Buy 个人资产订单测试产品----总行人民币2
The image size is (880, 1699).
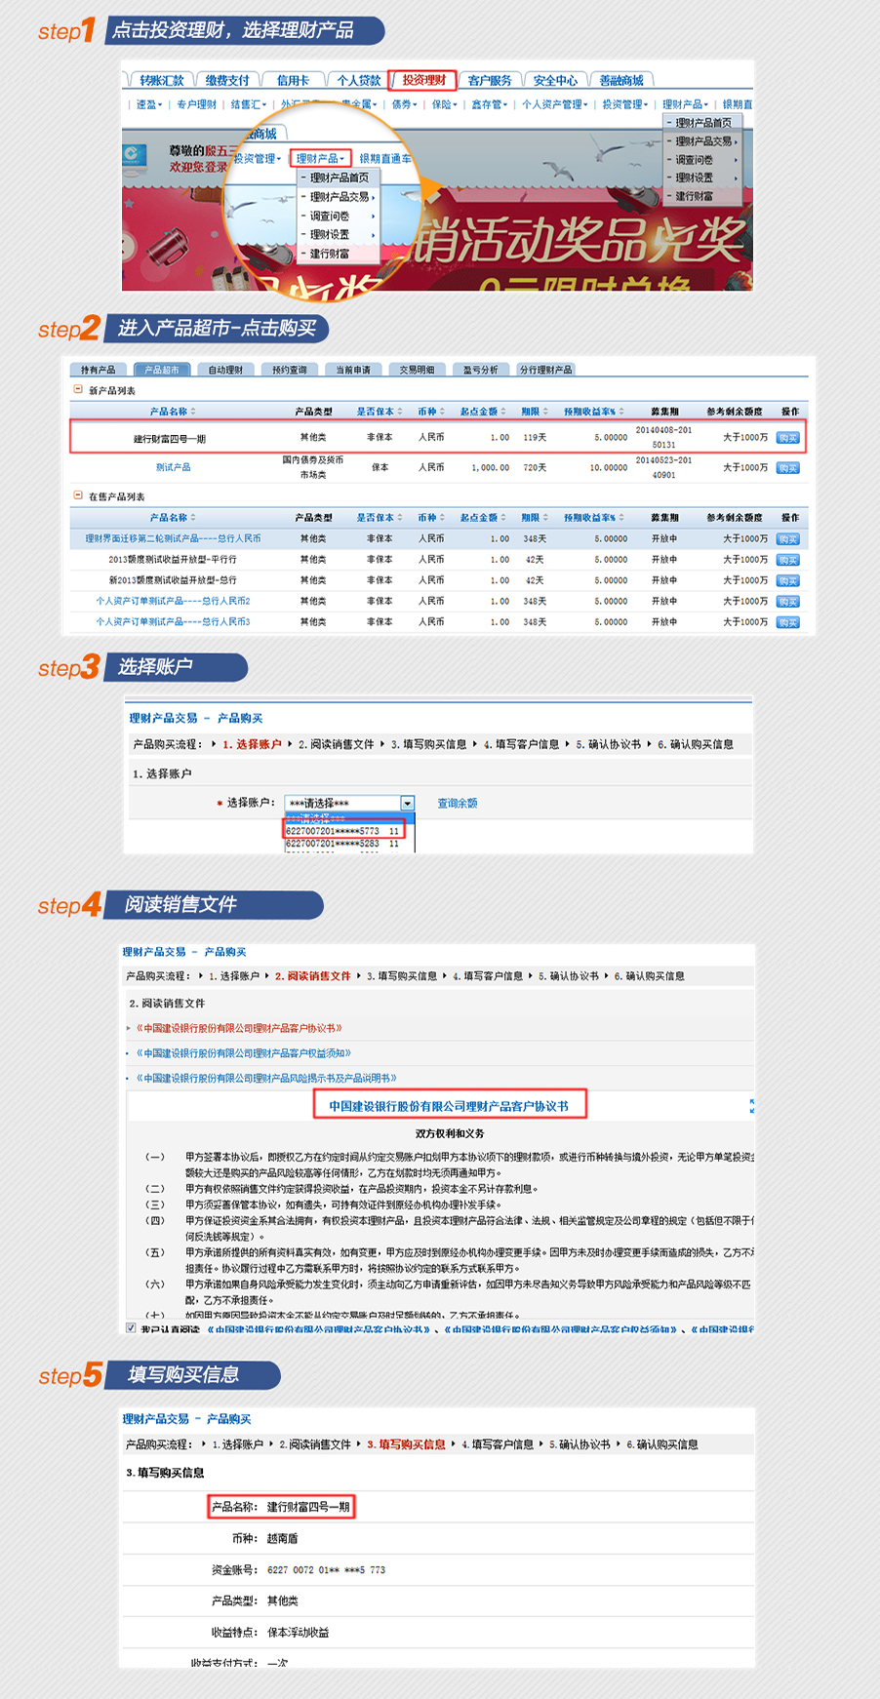[x=787, y=602]
